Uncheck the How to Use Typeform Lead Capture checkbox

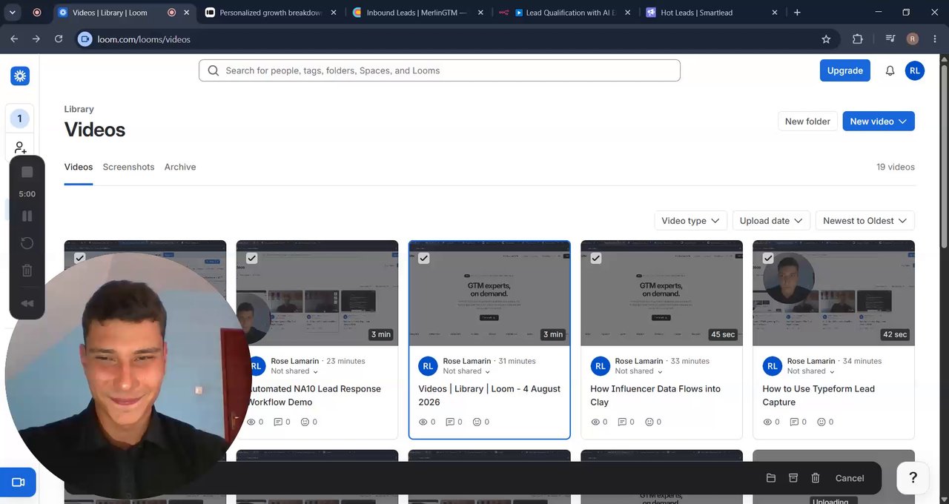point(768,258)
